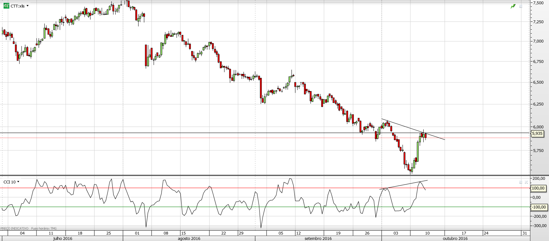Click the PREÇO INDICATIVO status text
This screenshot has height=241, width=549.
(x=15, y=228)
